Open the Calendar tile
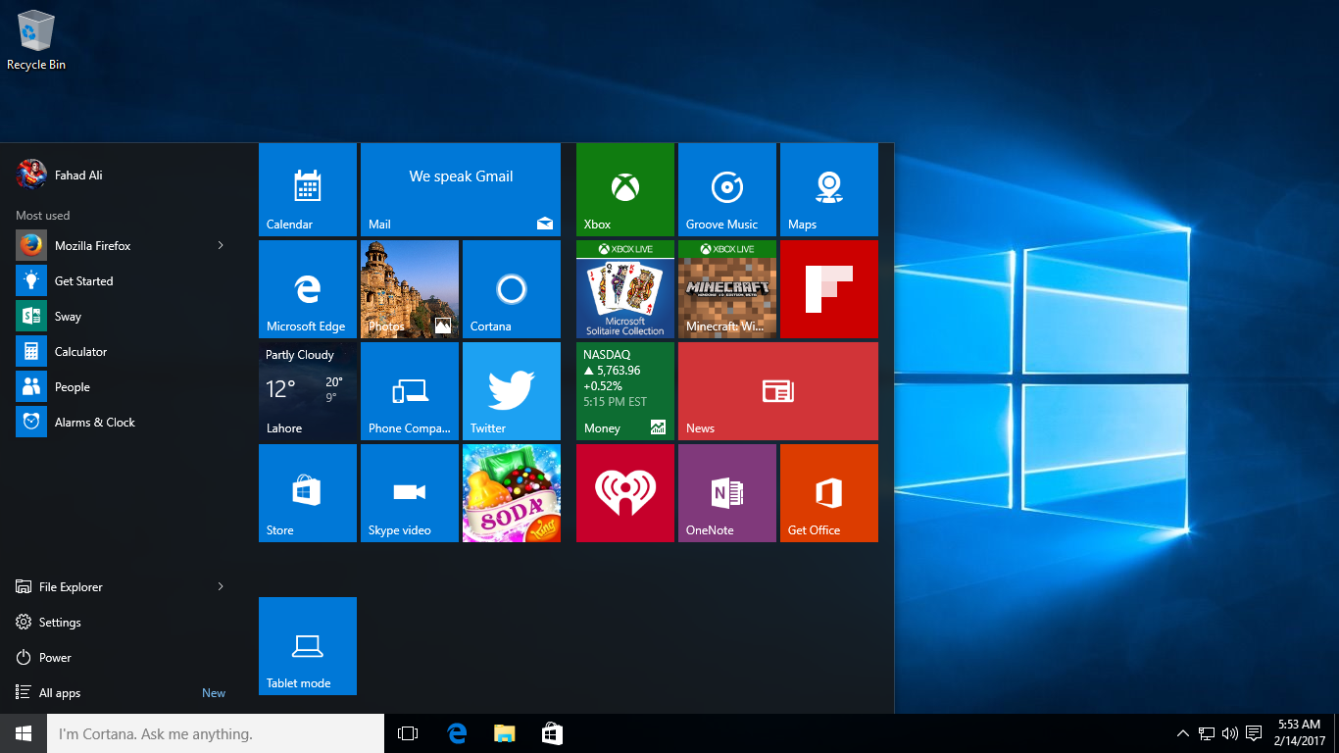Viewport: 1339px width, 753px height. [308, 189]
